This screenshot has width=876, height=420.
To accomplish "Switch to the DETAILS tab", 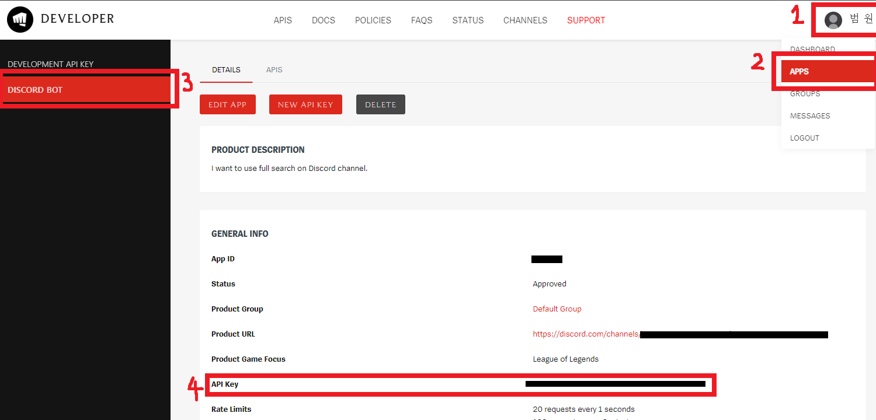I will click(226, 70).
